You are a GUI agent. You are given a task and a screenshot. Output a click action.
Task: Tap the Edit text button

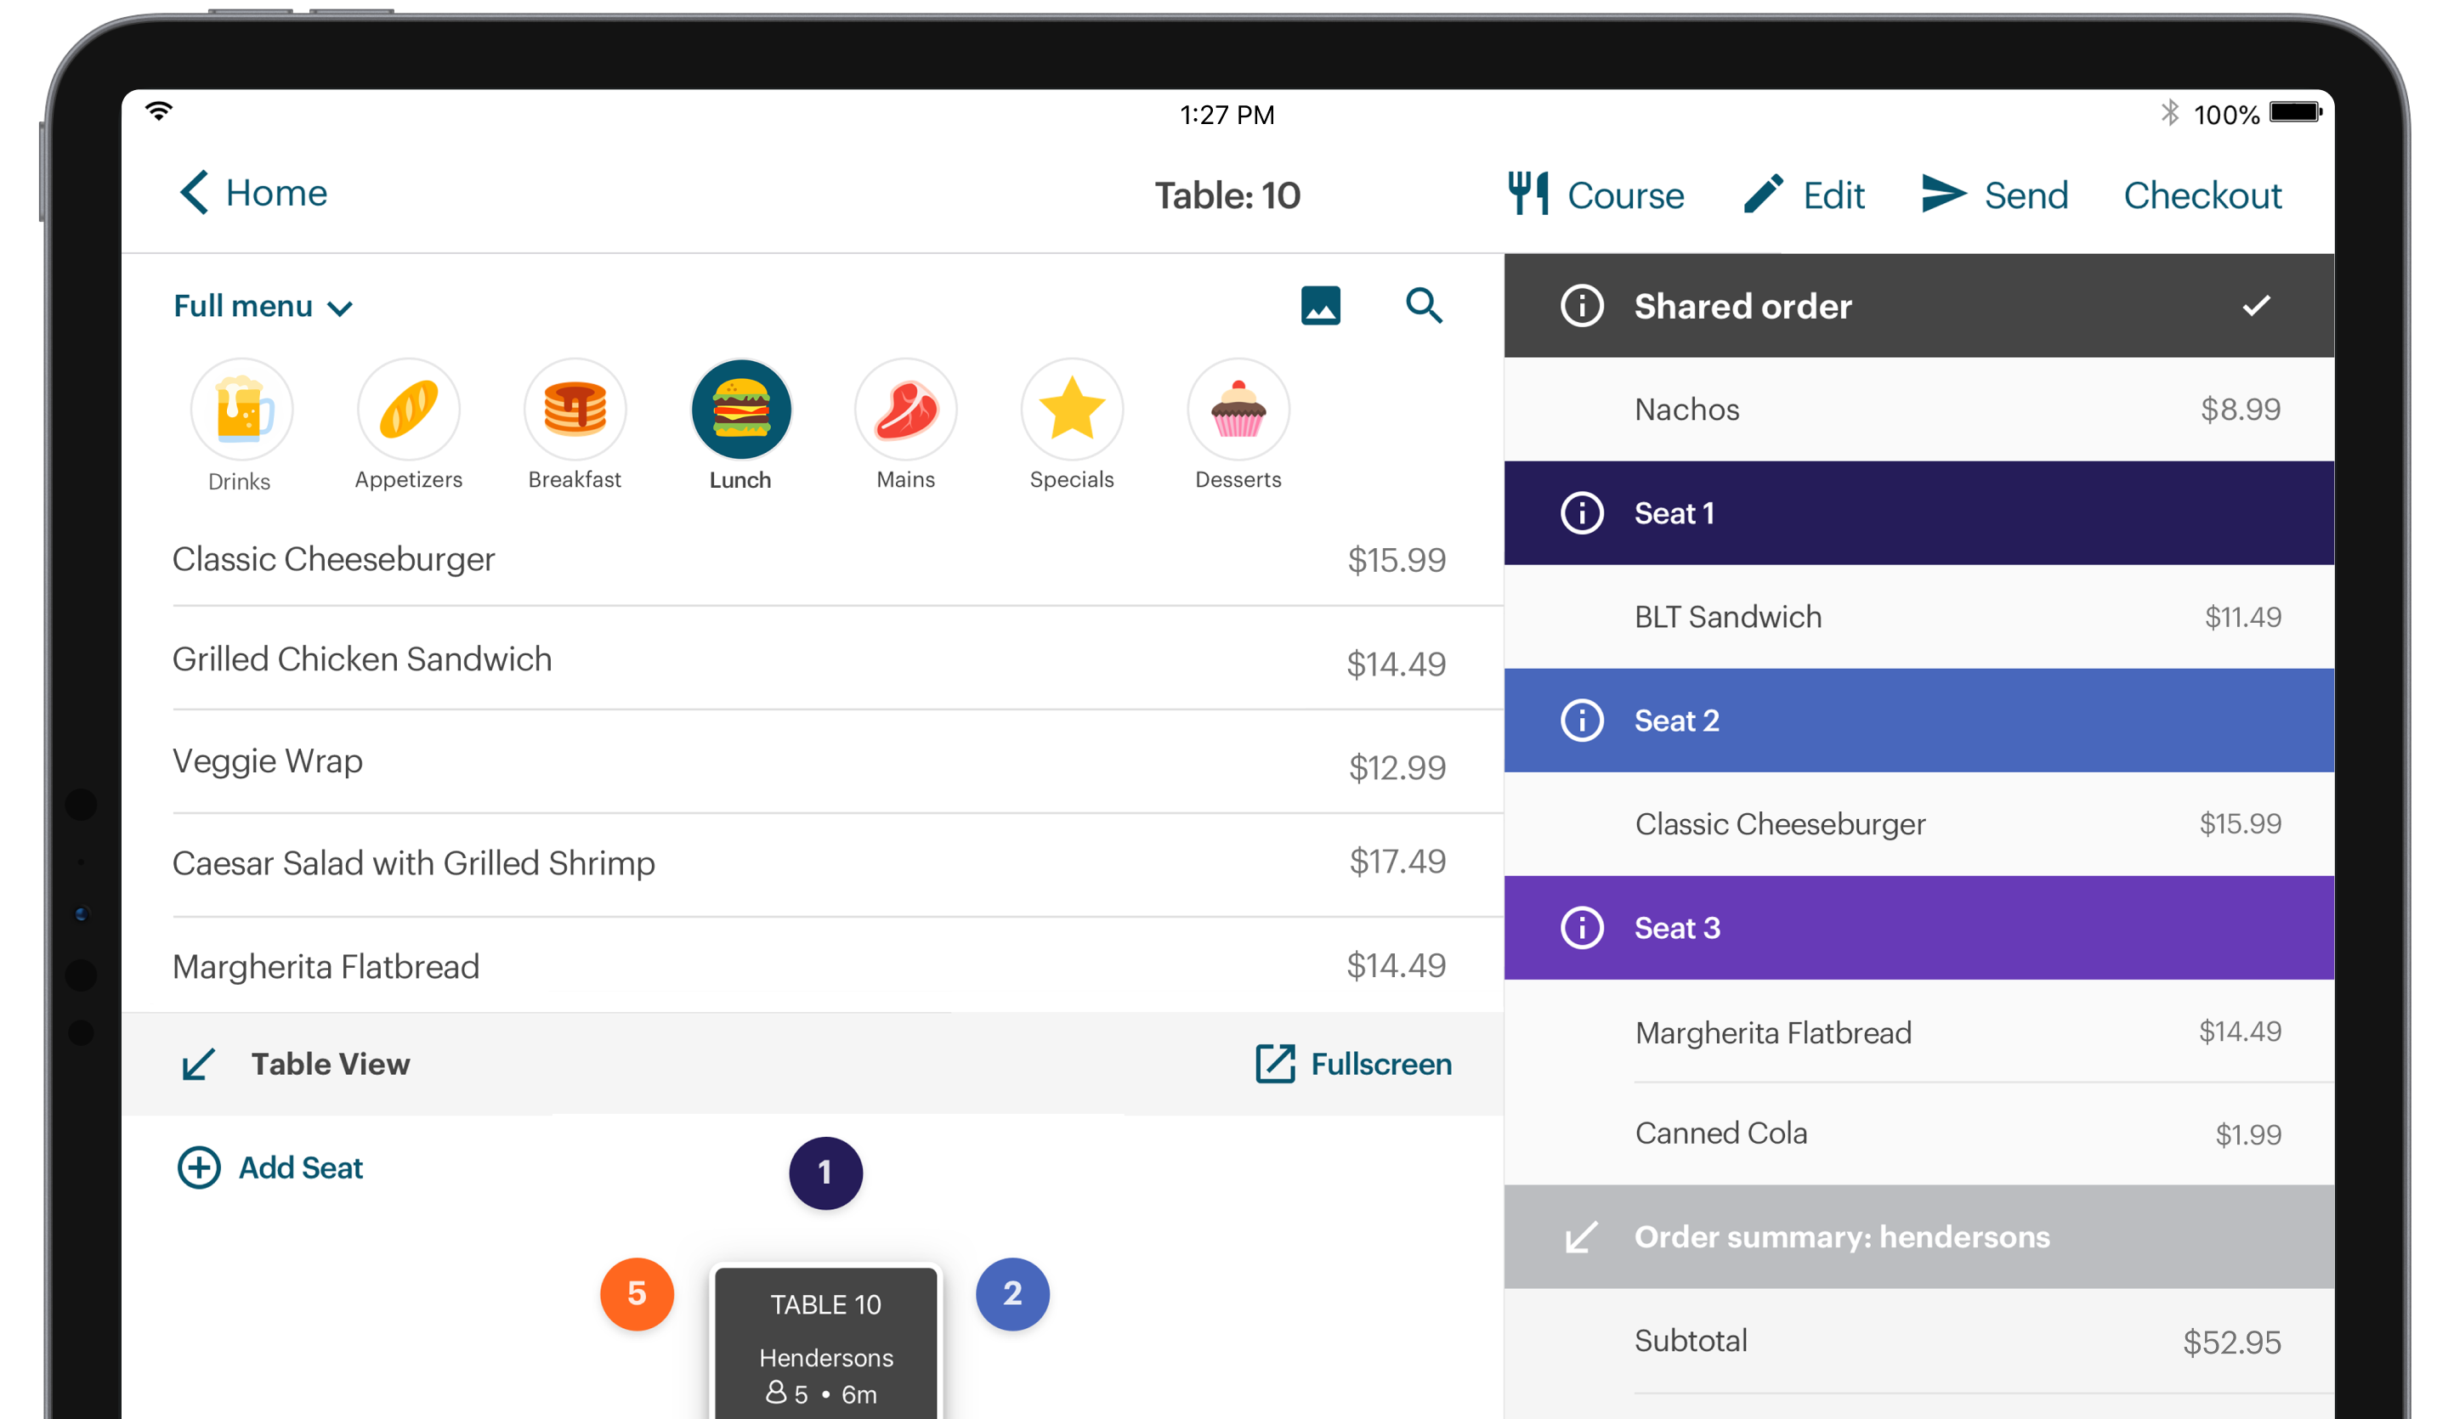pyautogui.click(x=1833, y=195)
